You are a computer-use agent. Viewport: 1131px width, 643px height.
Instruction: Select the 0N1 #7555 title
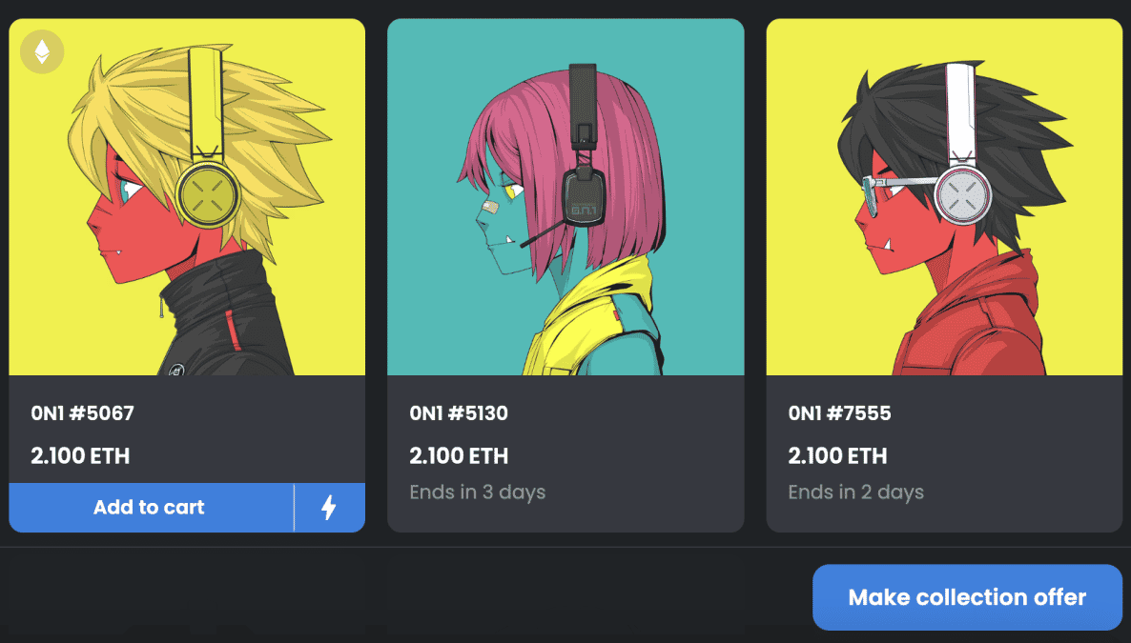coord(839,413)
